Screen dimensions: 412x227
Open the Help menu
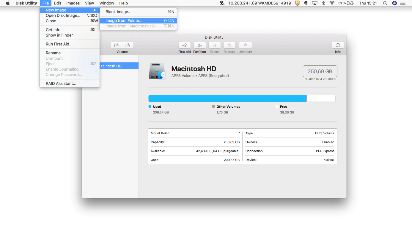click(x=123, y=3)
